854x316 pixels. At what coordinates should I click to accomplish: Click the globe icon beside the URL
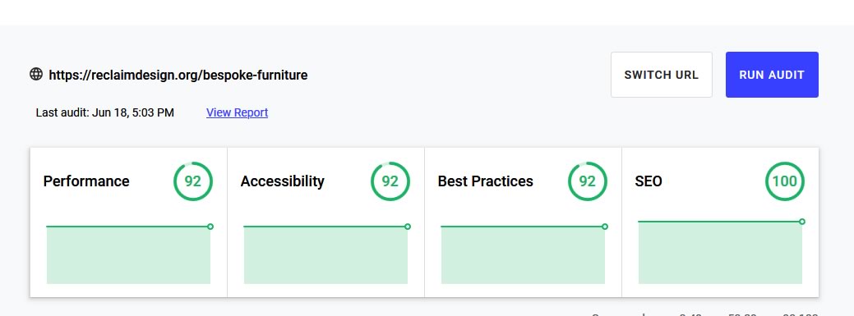36,74
